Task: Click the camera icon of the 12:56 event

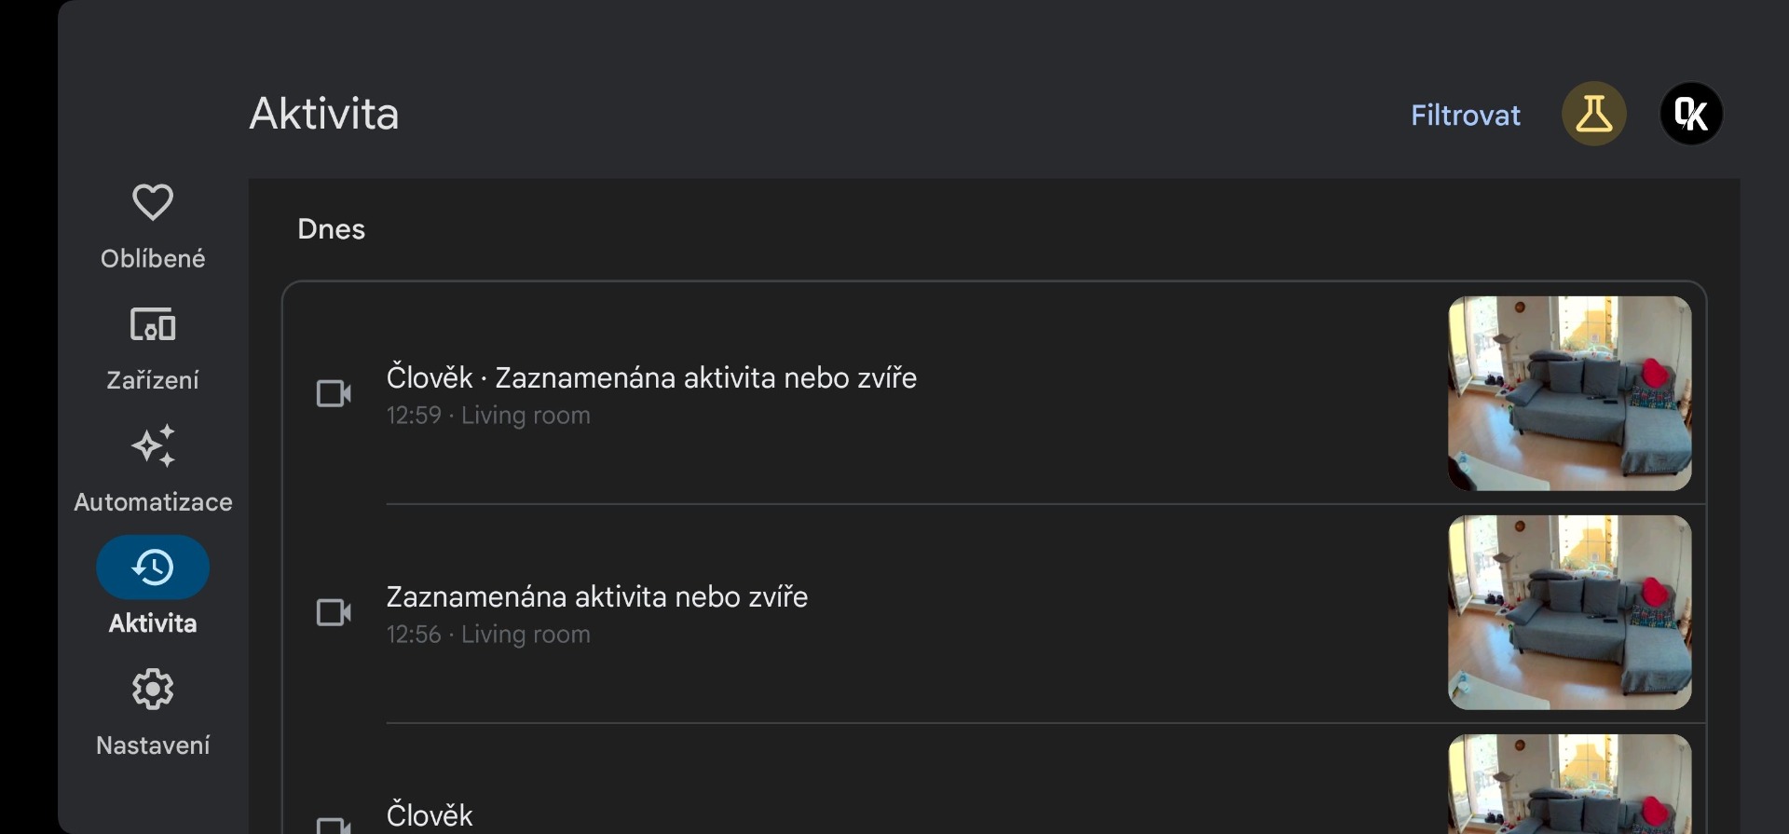Action: (334, 612)
